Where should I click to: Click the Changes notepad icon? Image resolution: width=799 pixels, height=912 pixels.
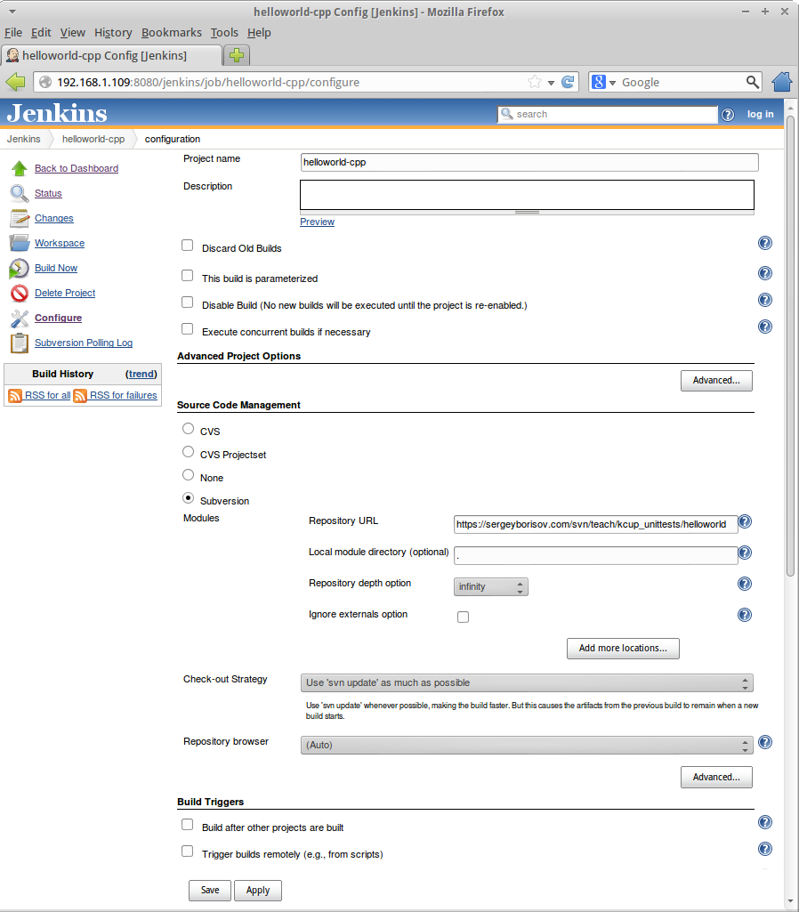click(20, 218)
